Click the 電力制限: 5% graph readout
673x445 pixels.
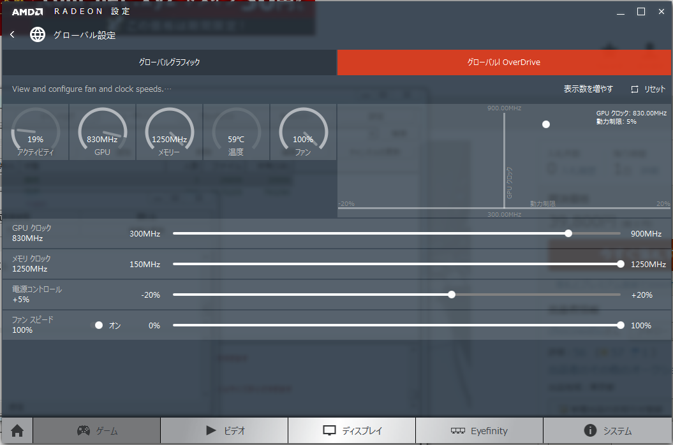pos(616,122)
